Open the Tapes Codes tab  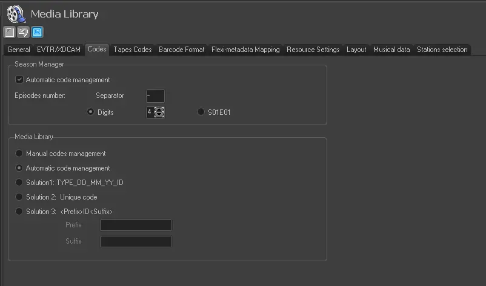tap(132, 50)
